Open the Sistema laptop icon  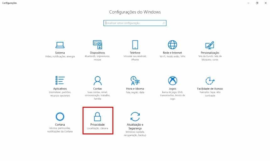tap(60, 45)
